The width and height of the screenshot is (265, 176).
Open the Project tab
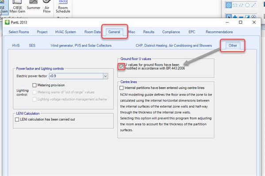42,32
